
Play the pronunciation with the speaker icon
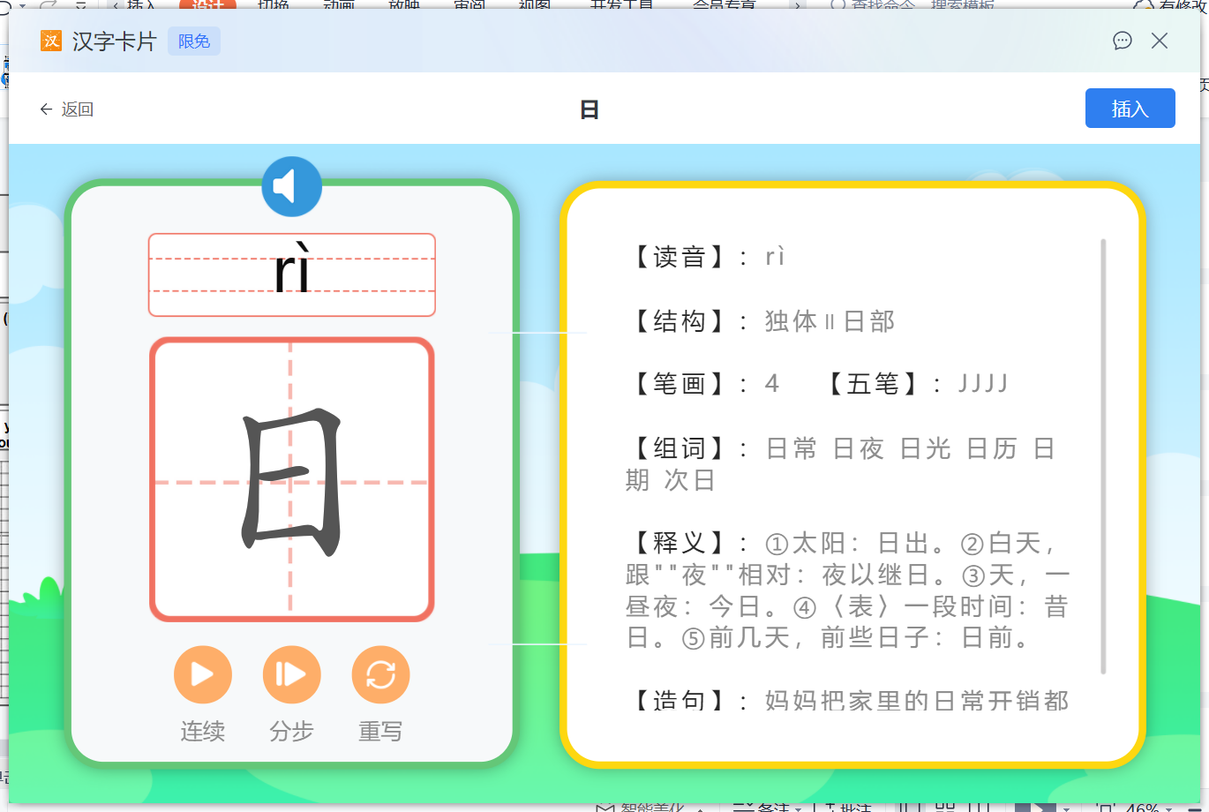pyautogui.click(x=291, y=186)
